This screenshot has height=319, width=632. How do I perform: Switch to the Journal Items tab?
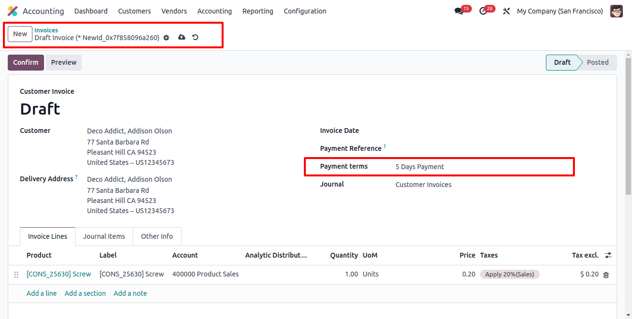coord(104,236)
